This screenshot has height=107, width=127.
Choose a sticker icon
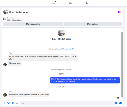13,103
